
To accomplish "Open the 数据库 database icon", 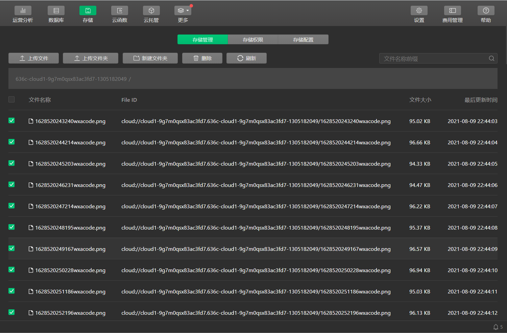I will tap(56, 10).
